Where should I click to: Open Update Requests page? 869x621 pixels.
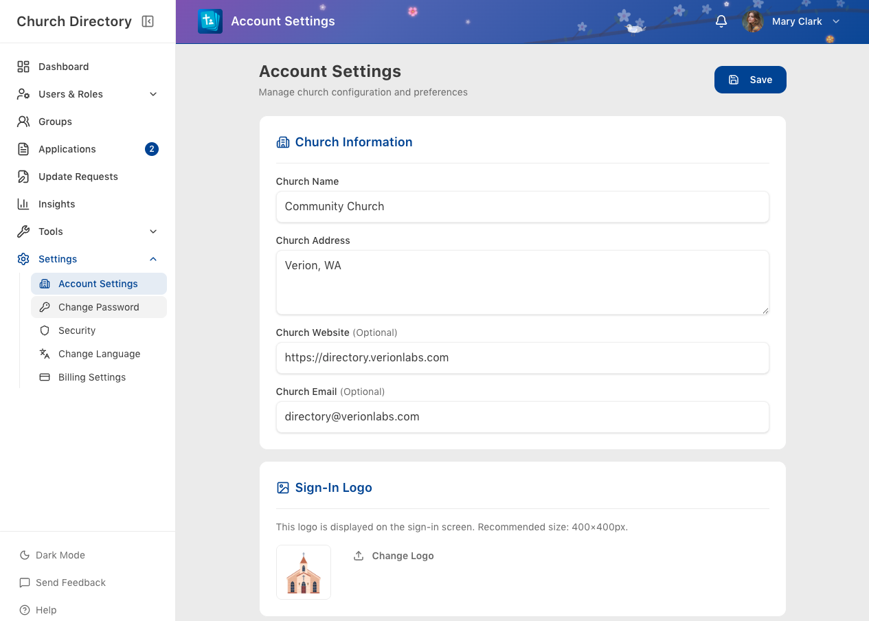point(88,177)
